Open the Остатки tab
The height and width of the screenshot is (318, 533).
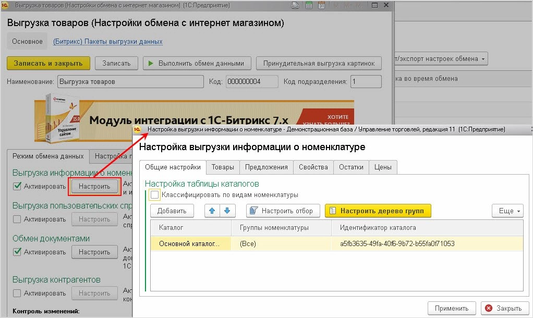pos(351,167)
